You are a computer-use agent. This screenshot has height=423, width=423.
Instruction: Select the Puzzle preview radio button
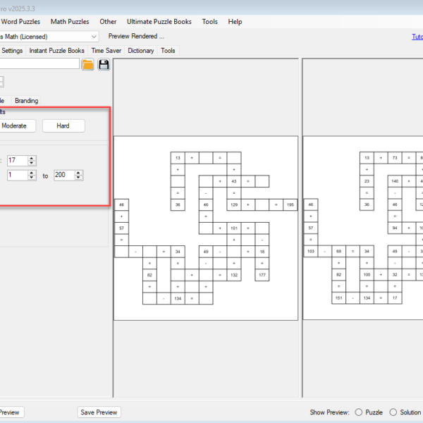click(359, 412)
